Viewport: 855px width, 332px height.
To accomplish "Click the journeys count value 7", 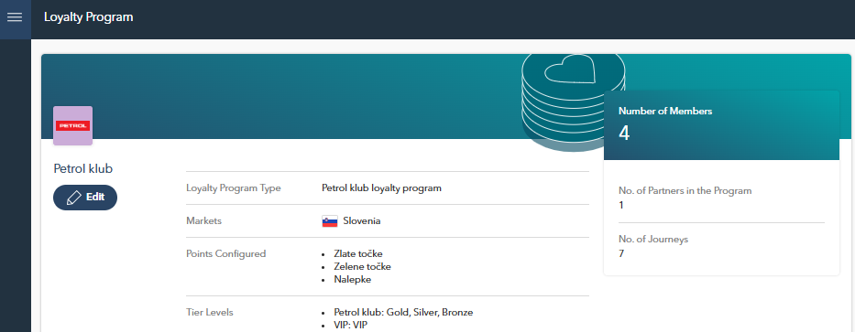I will point(621,253).
